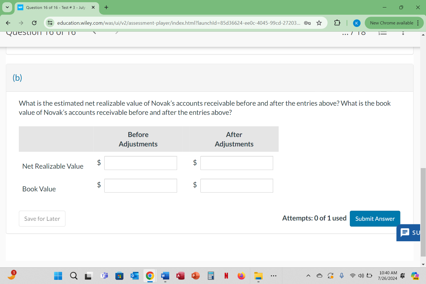Click New Chrome available update button
The image size is (426, 284).
click(x=391, y=23)
